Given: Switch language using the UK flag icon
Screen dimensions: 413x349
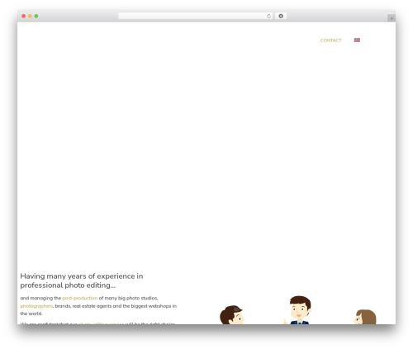Looking at the screenshot, I should pyautogui.click(x=357, y=40).
